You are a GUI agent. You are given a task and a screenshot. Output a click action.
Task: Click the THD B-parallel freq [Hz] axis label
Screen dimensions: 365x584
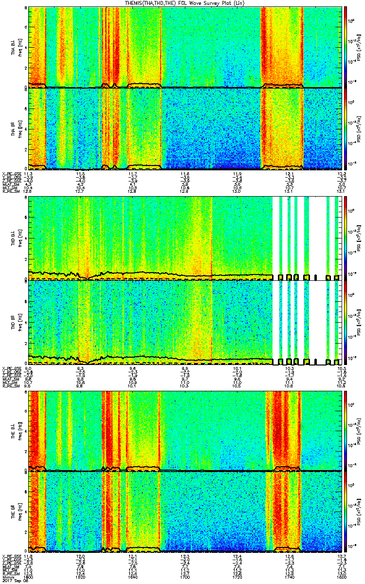19,322
